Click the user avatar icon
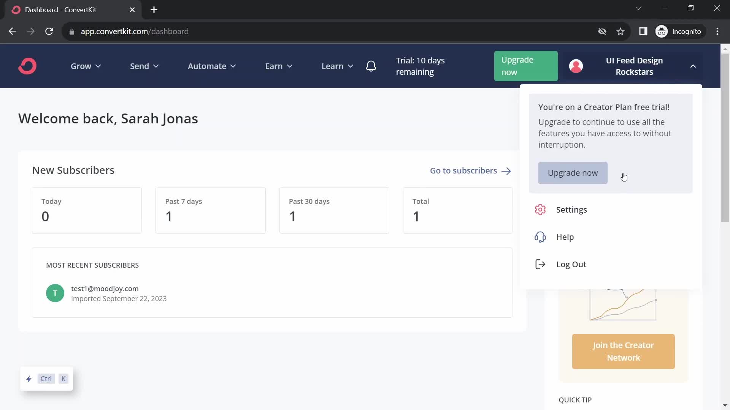The width and height of the screenshot is (730, 410). point(576,66)
